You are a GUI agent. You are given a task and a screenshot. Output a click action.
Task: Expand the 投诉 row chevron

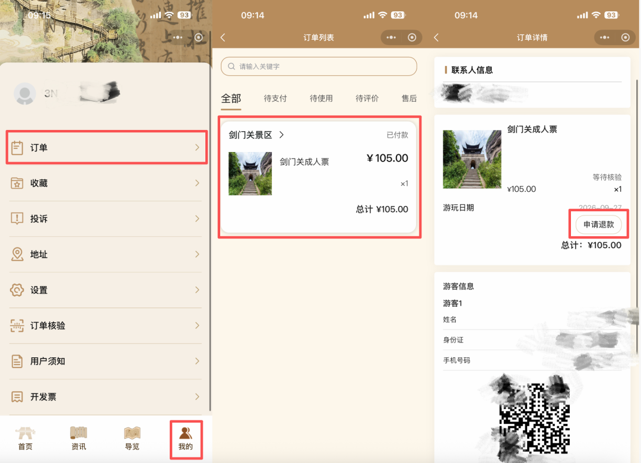coord(198,219)
